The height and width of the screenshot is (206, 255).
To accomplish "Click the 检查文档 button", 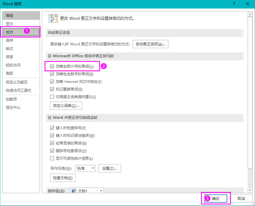I will pos(63,178).
